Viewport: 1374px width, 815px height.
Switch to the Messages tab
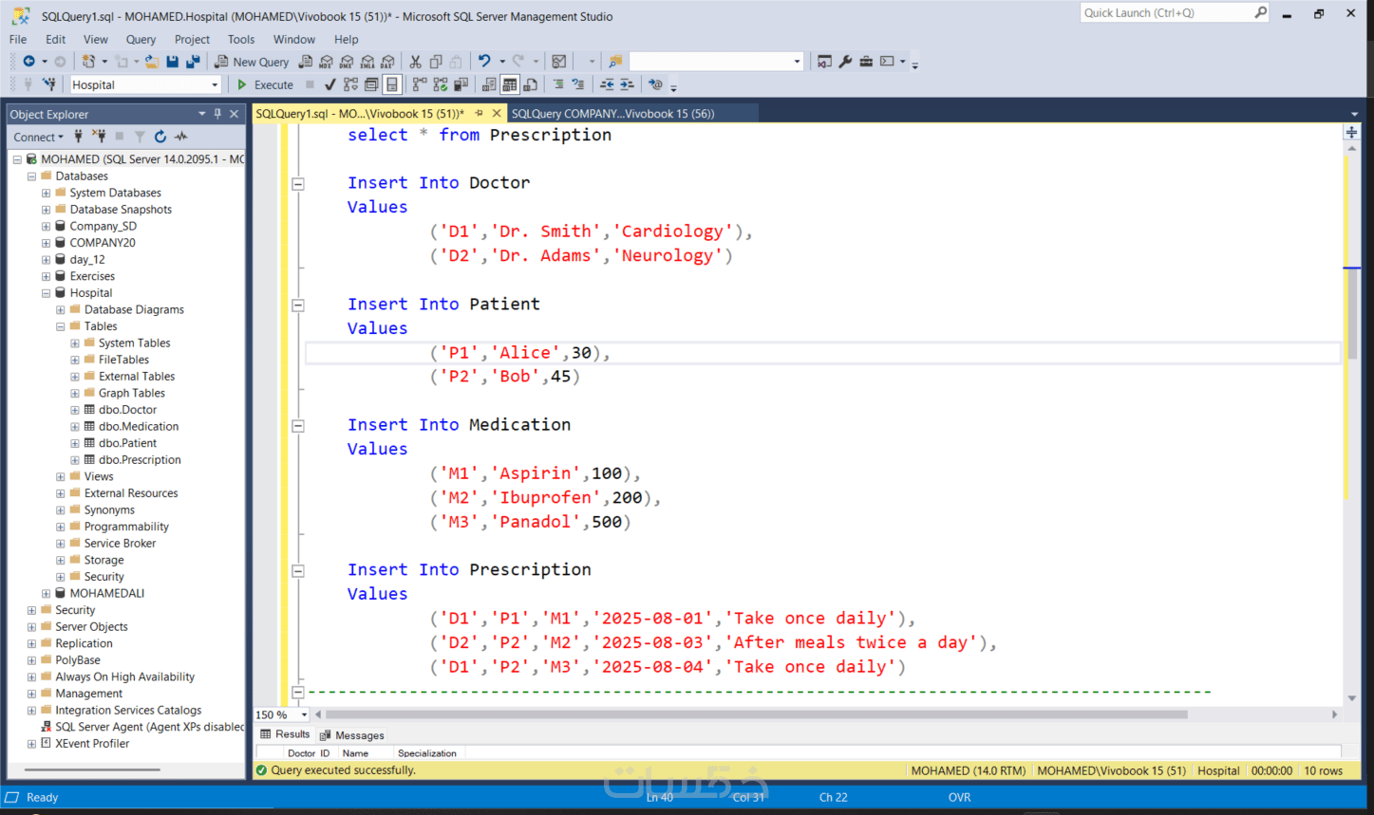tap(352, 735)
